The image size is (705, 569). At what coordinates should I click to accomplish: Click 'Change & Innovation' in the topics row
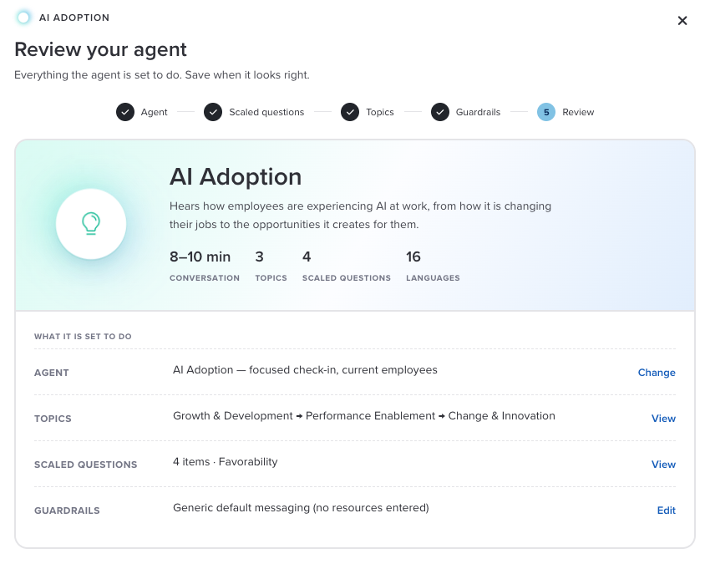click(502, 415)
